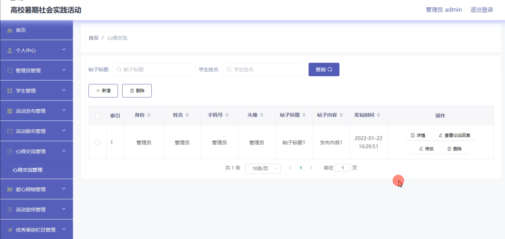The width and height of the screenshot is (505, 239).
Task: Check the checkbox for row 1
Action: [97, 142]
